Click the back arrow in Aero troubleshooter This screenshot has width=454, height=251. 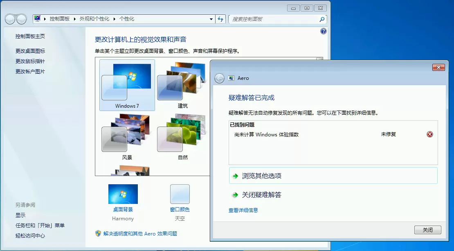220,78
